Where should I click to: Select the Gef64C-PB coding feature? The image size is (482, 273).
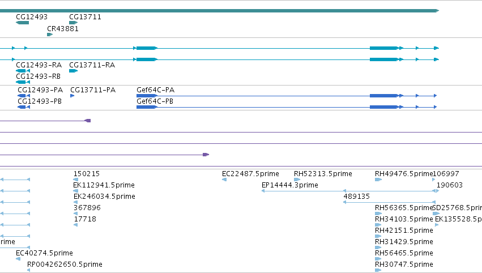287,107
